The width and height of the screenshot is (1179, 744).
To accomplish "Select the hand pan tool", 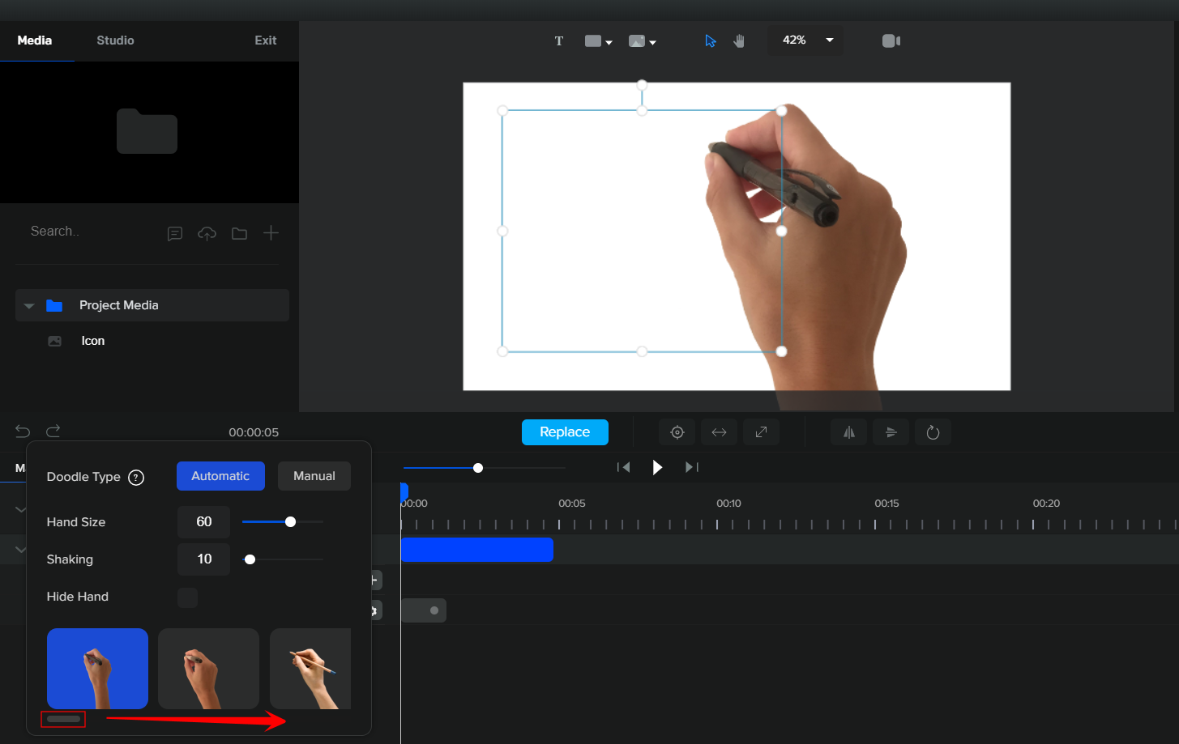I will coord(739,41).
